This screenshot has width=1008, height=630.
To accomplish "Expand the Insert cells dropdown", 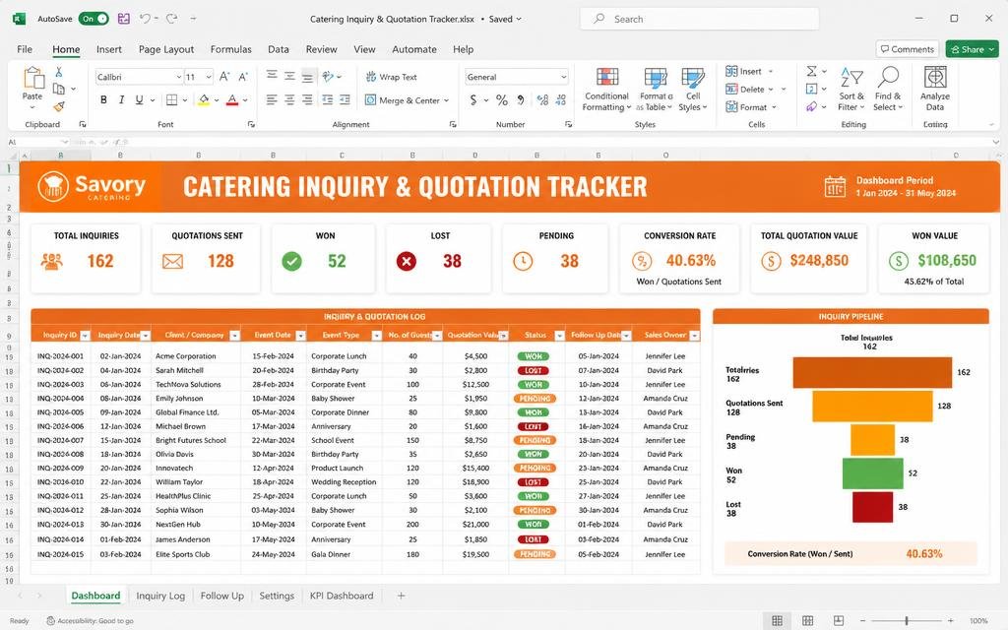I will click(x=771, y=71).
